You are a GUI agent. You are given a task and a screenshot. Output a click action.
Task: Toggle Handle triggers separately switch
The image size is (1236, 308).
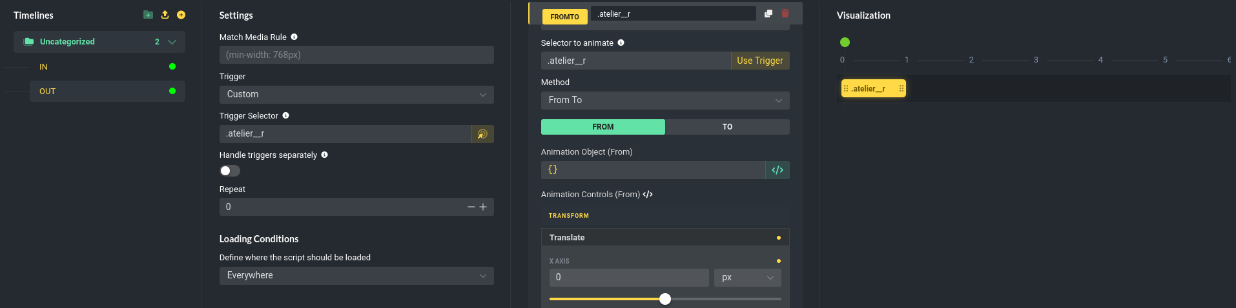click(230, 171)
